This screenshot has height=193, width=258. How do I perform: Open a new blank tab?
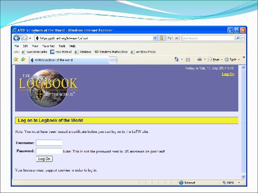tap(113, 60)
